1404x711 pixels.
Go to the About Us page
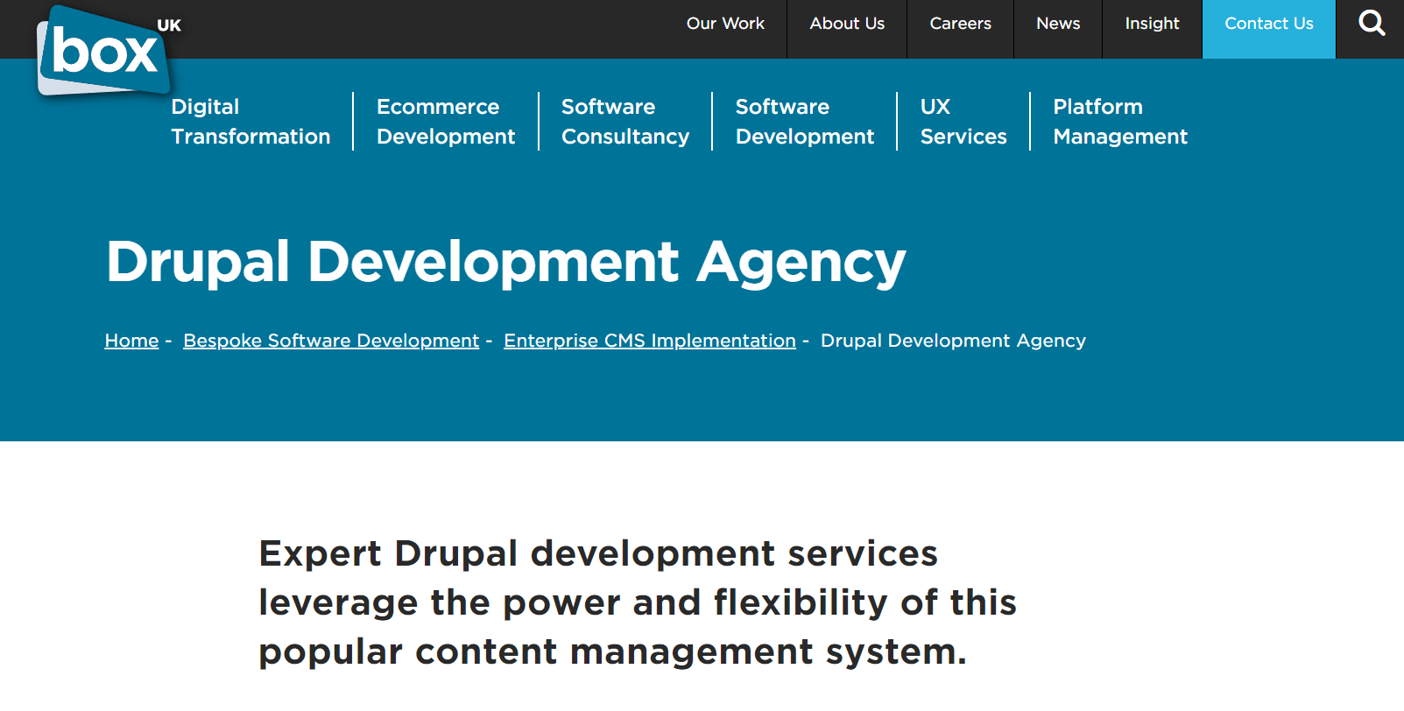pos(846,24)
